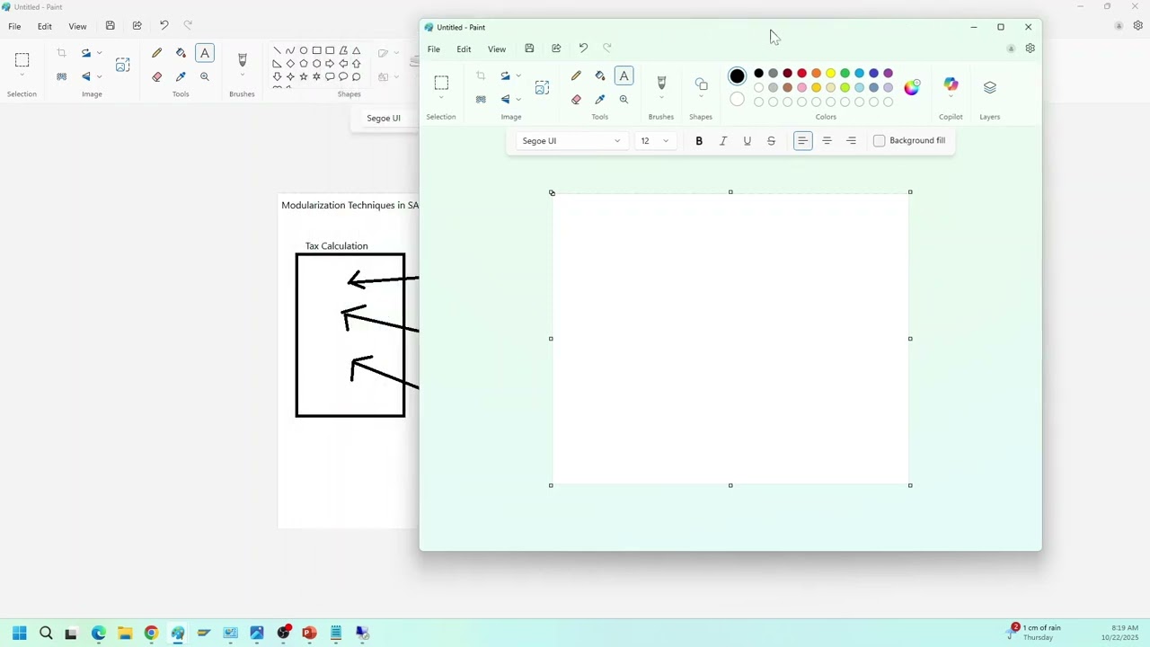The image size is (1150, 647).
Task: Open the Copilot button in front Paint window
Action: pyautogui.click(x=951, y=84)
